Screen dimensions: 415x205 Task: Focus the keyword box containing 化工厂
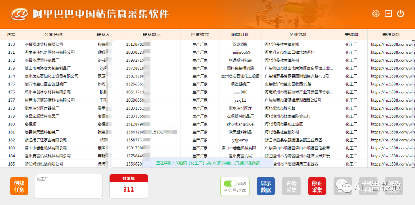(x=69, y=186)
